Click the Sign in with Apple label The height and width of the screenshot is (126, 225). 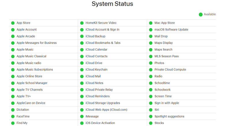[x=167, y=103]
